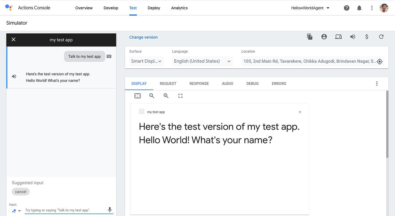Switch to the DEBUG tab

pos(252,84)
